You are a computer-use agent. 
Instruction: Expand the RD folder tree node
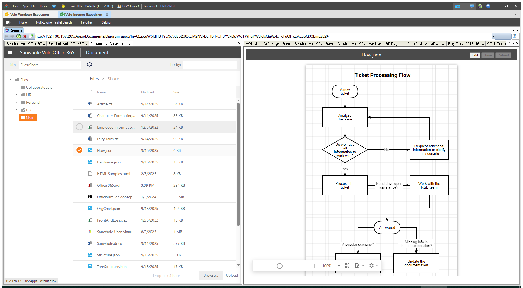(x=16, y=110)
